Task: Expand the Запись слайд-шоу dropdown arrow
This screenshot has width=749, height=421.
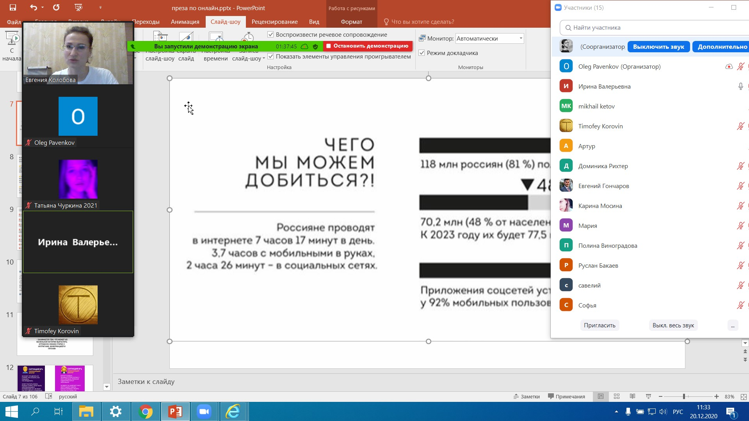Action: [x=264, y=59]
